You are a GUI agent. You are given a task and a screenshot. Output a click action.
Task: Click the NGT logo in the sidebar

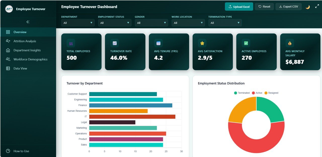9,9
